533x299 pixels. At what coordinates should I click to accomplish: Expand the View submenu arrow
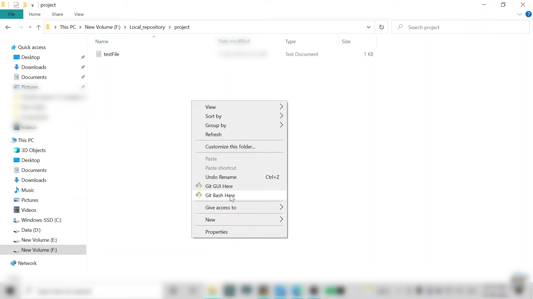tap(281, 107)
